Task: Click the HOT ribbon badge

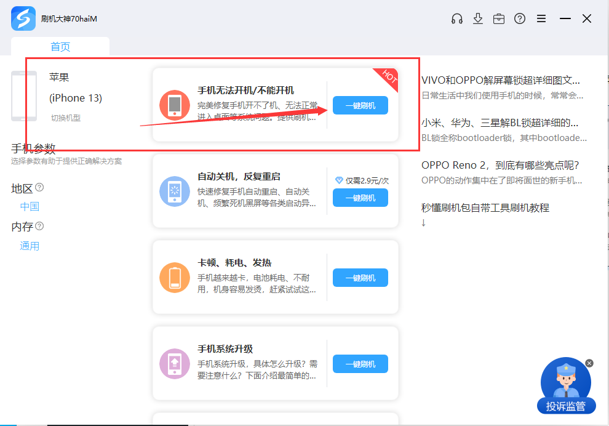Action: [388, 77]
